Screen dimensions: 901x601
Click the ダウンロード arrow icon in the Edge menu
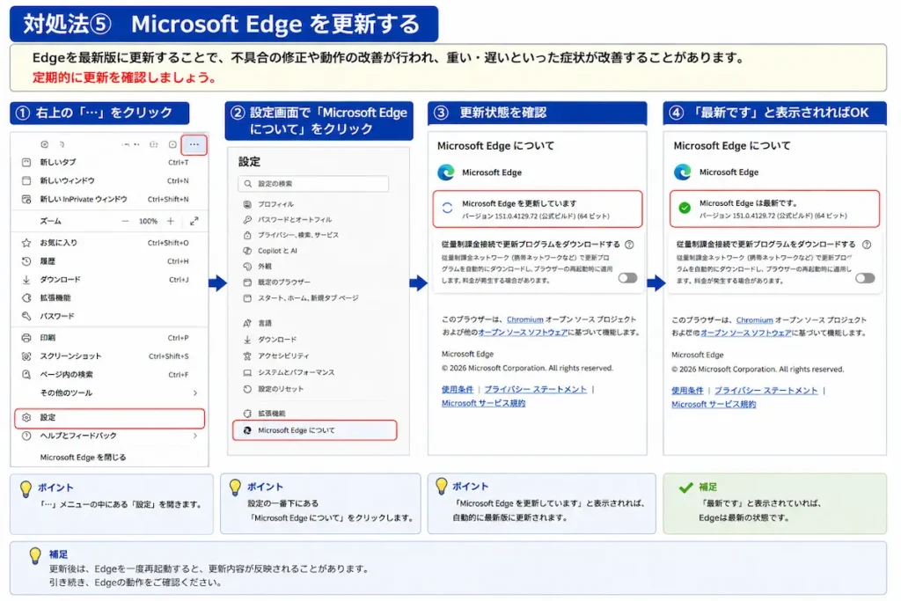pyautogui.click(x=26, y=279)
